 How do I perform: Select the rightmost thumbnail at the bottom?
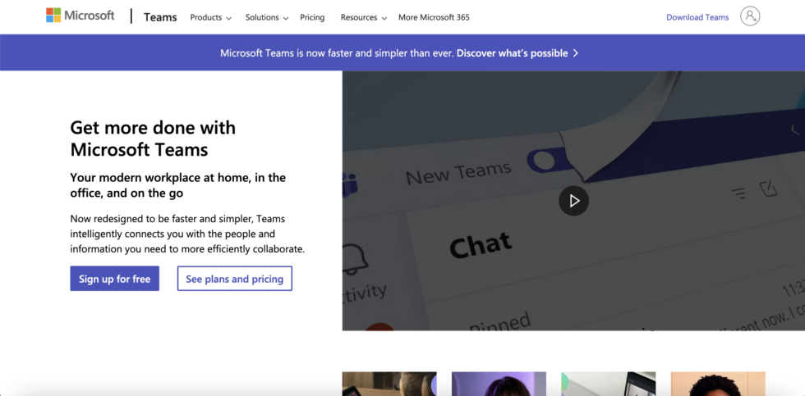pos(717,384)
